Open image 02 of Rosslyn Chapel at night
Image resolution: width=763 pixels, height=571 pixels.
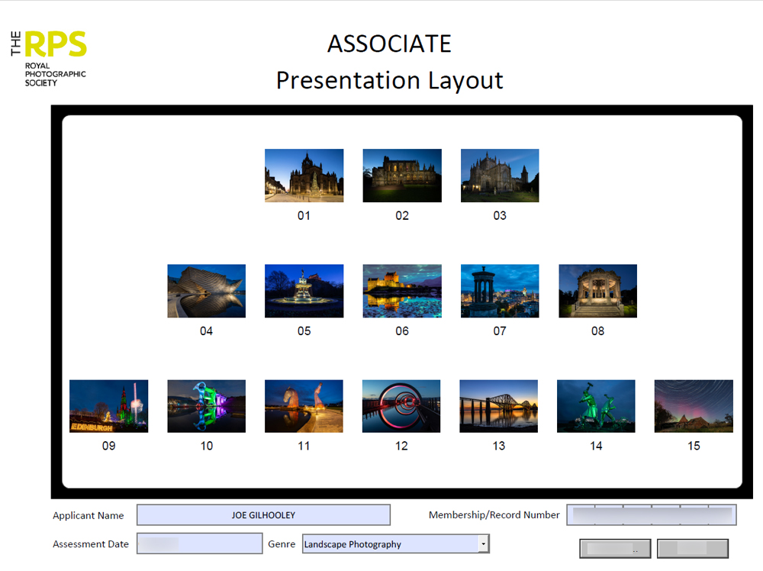[x=401, y=176]
